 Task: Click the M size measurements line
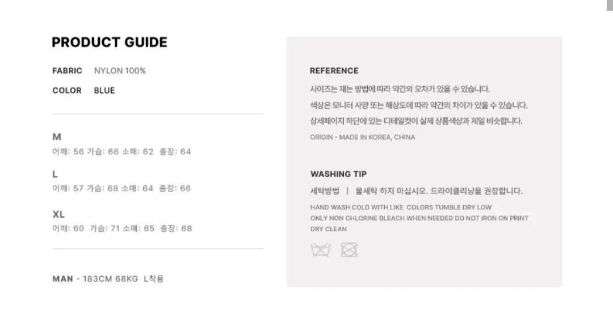(121, 151)
